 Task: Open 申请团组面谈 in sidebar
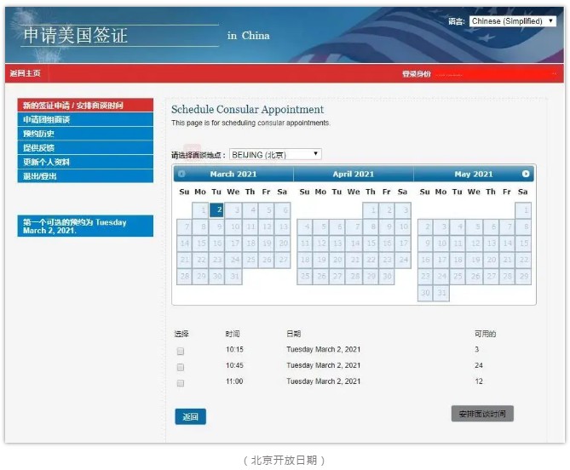click(x=85, y=119)
